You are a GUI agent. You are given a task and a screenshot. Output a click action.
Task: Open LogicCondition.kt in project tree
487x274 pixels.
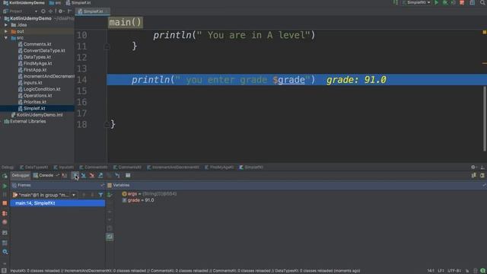click(42, 89)
